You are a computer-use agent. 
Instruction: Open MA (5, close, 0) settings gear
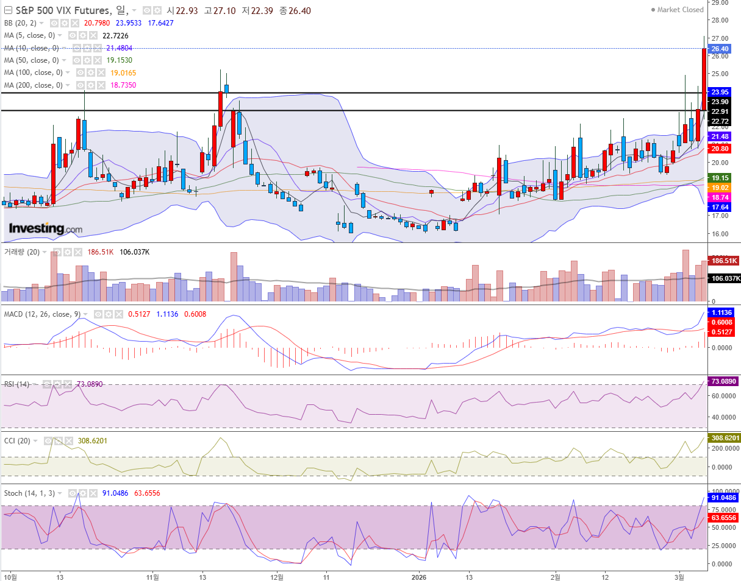pos(83,35)
